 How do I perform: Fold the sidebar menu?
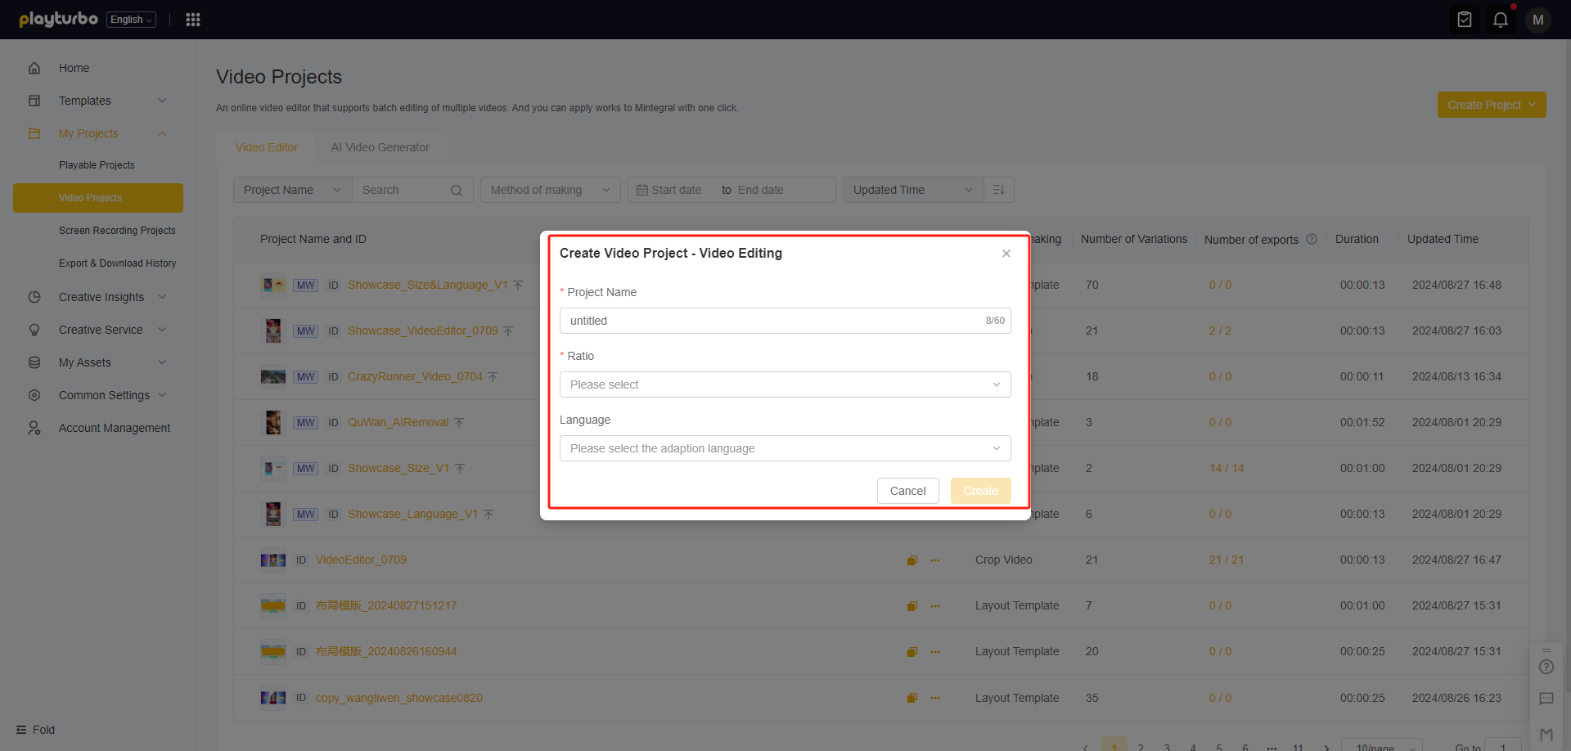click(35, 730)
